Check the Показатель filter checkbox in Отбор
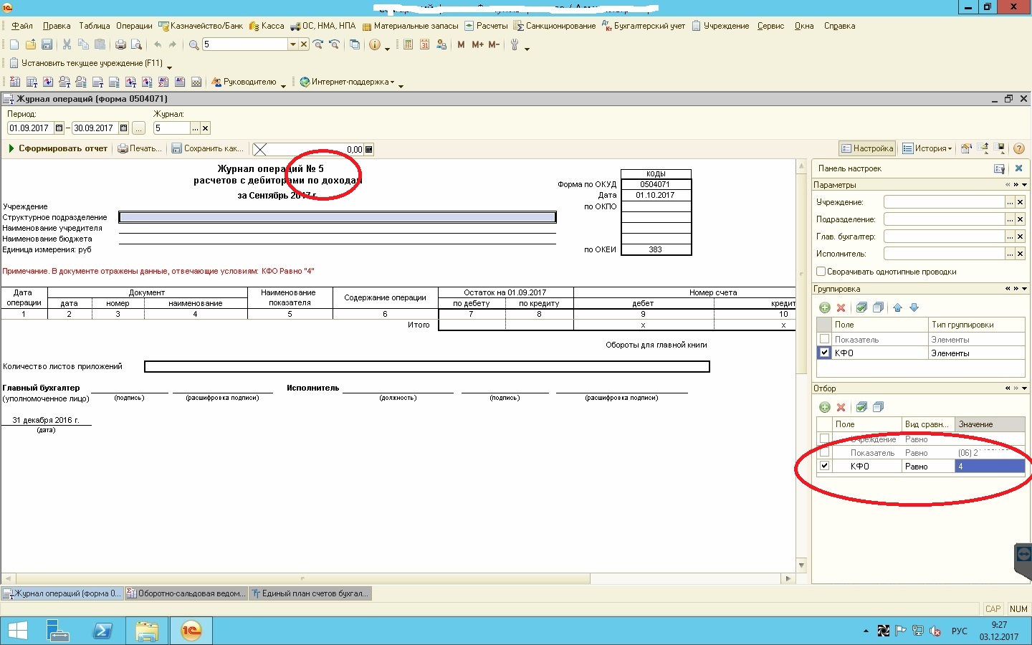This screenshot has width=1032, height=645. pos(824,452)
